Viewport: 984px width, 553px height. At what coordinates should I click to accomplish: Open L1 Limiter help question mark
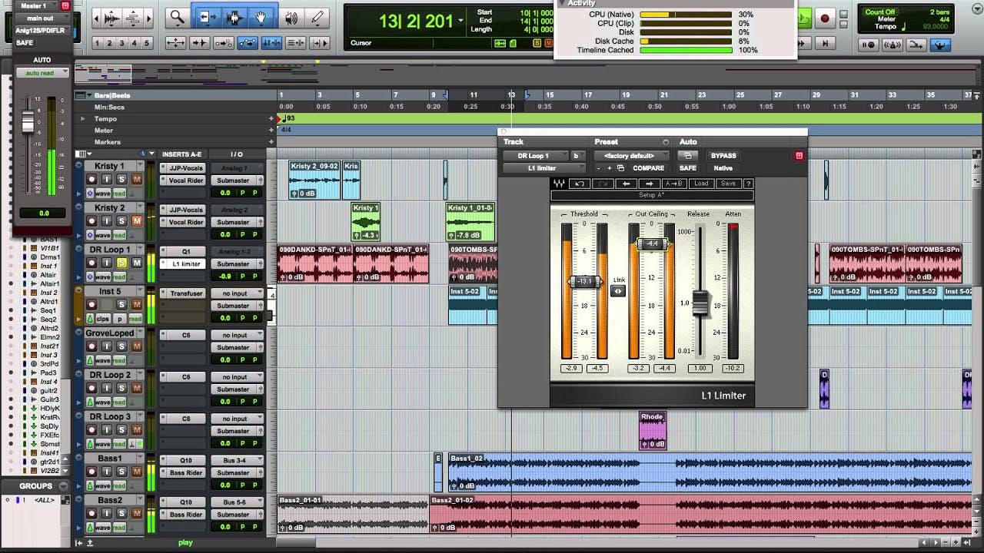coord(748,184)
